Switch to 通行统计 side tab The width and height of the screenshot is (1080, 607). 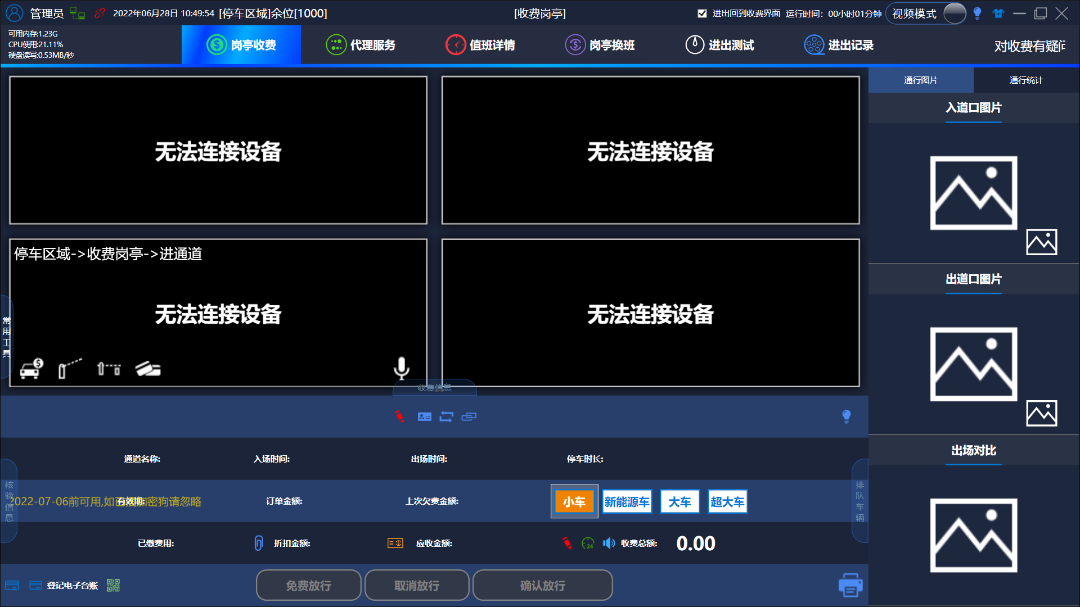point(1026,80)
